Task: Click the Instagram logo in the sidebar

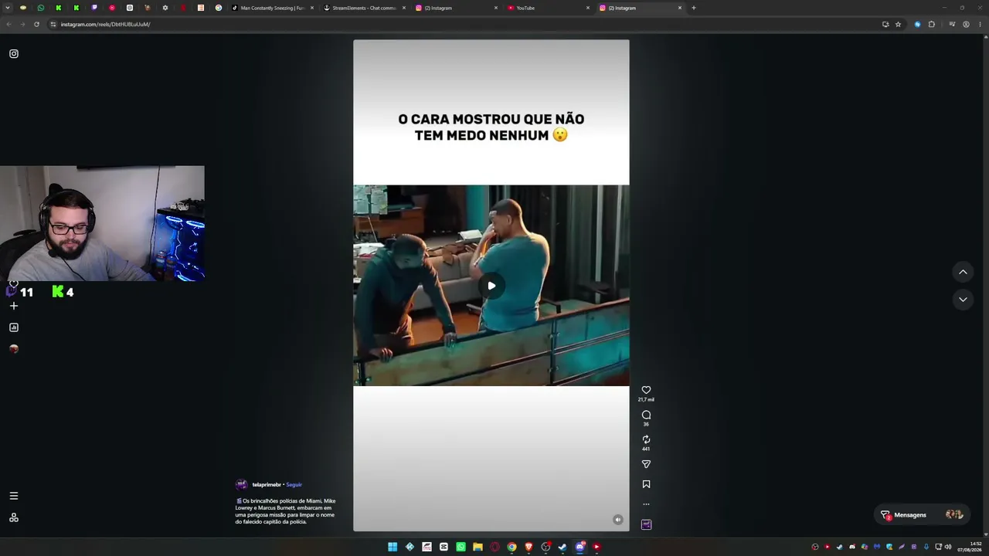Action: tap(14, 54)
